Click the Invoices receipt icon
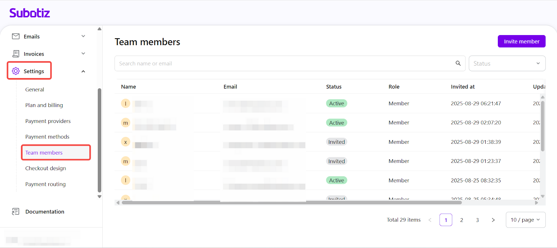557x248 pixels. [x=16, y=54]
